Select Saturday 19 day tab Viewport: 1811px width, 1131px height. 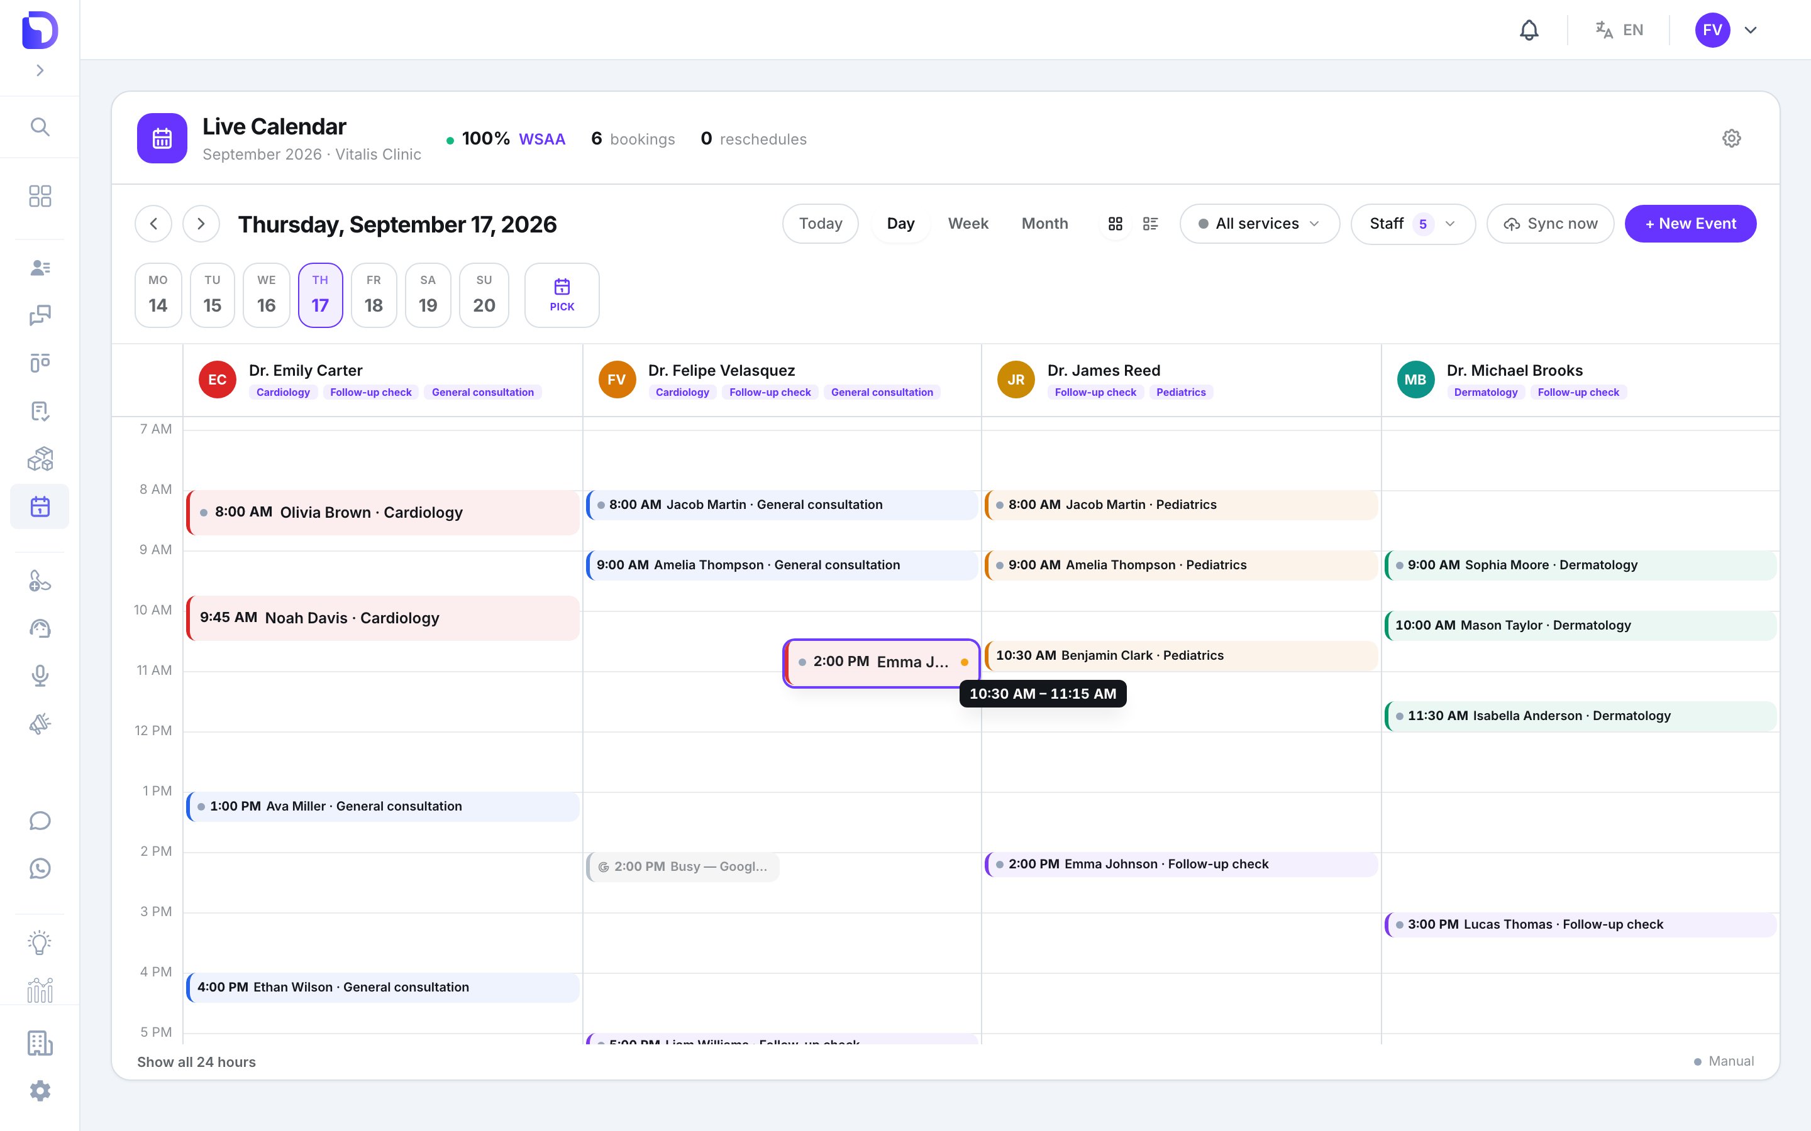428,295
